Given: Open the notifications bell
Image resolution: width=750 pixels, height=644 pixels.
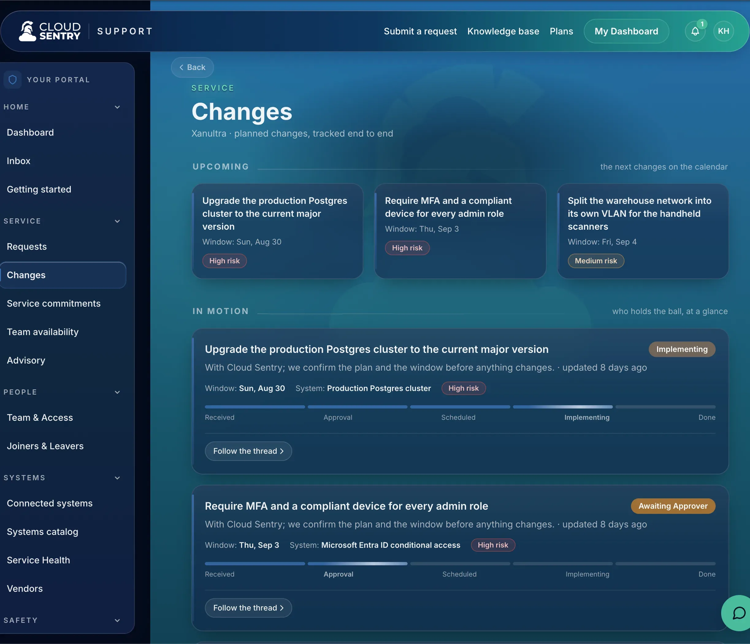Looking at the screenshot, I should coord(695,32).
